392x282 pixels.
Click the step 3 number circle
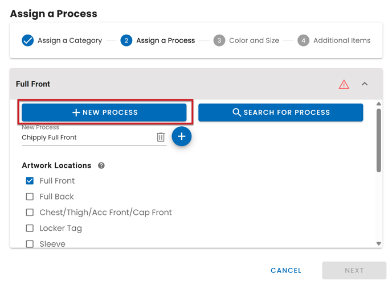pos(219,40)
